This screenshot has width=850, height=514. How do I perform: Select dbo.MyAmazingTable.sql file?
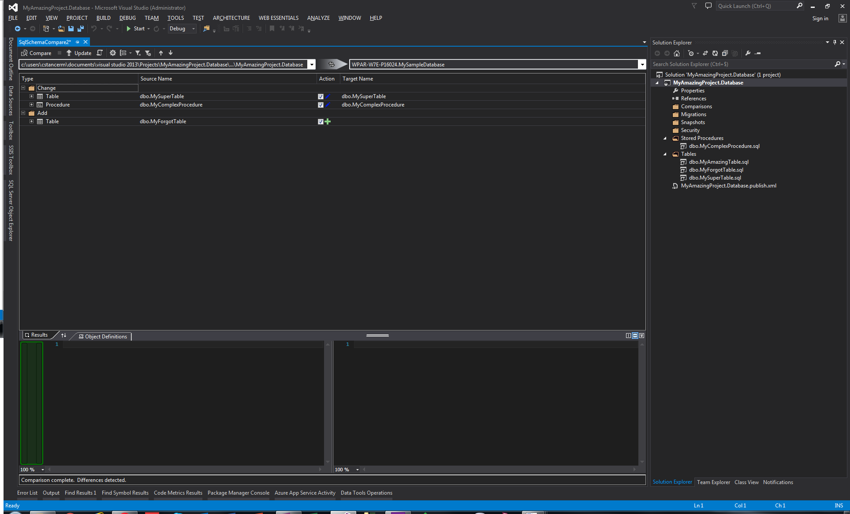[x=718, y=162]
